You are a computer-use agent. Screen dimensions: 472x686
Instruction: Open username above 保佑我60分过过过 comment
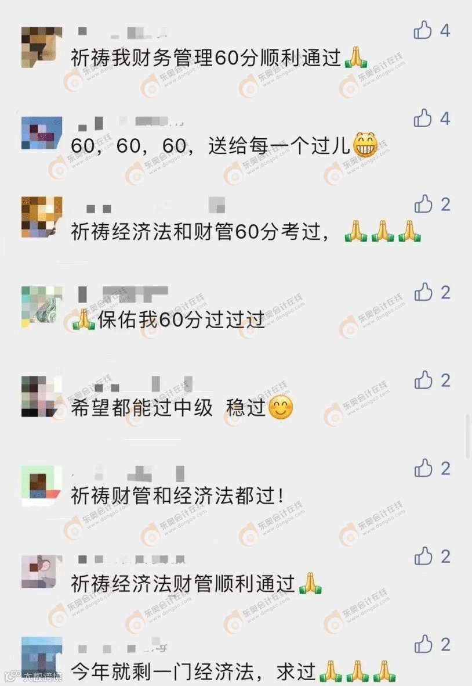123,294
